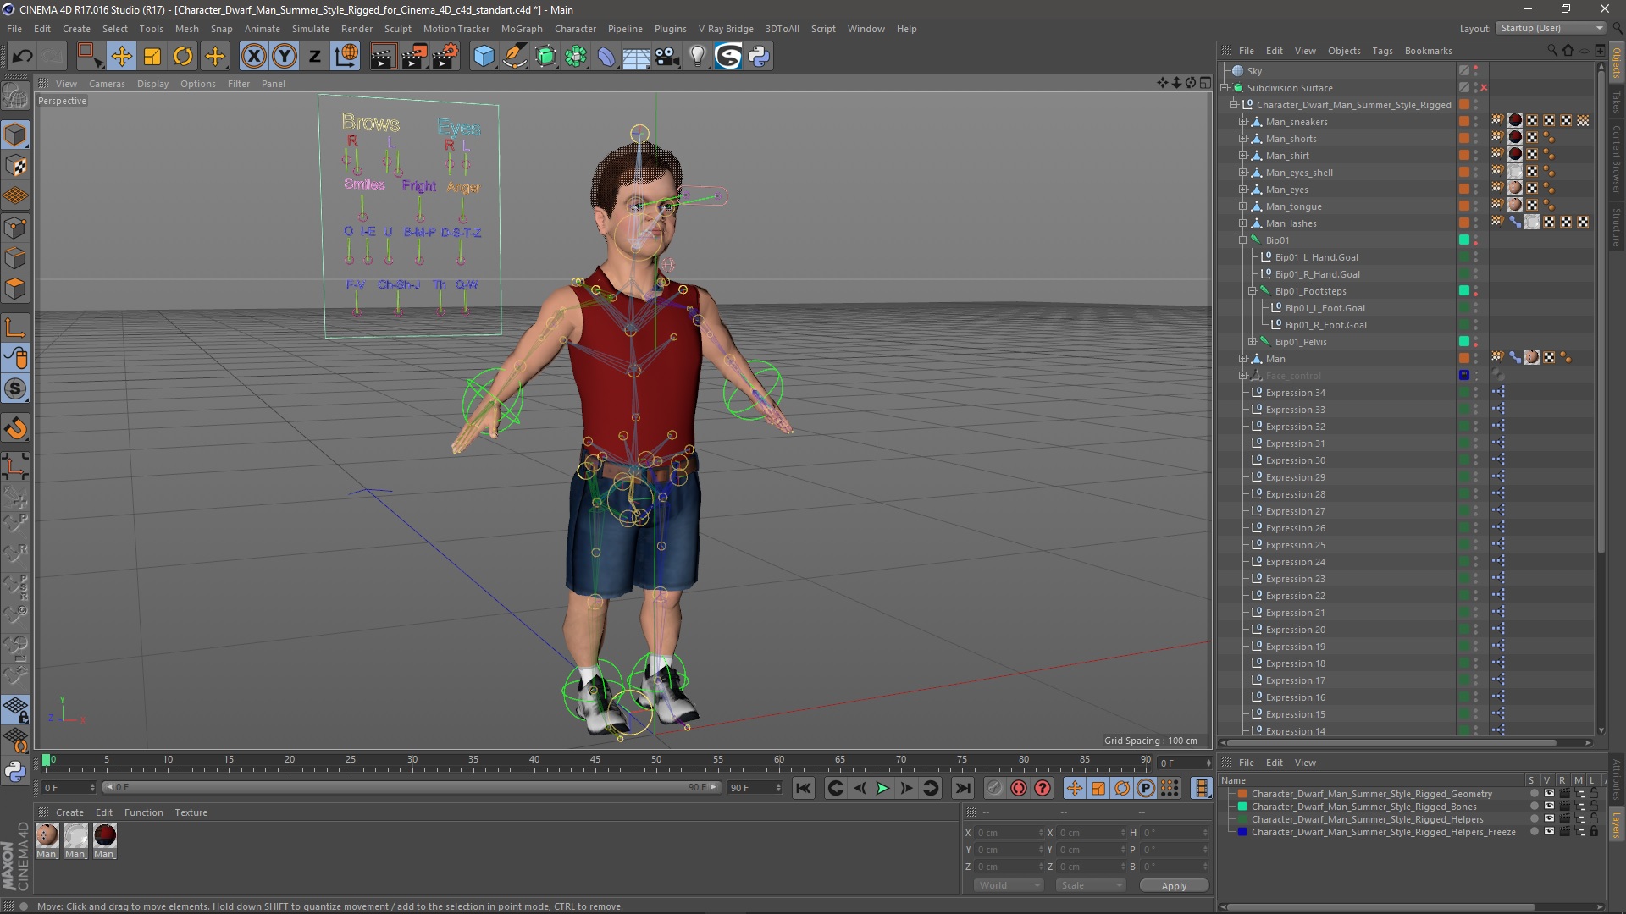
Task: Open the Simulate menu
Action: pyautogui.click(x=311, y=29)
